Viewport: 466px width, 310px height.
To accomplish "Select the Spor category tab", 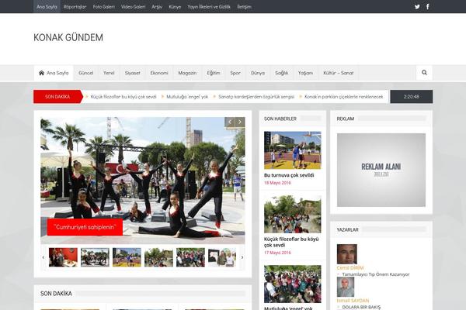I will pyautogui.click(x=235, y=73).
